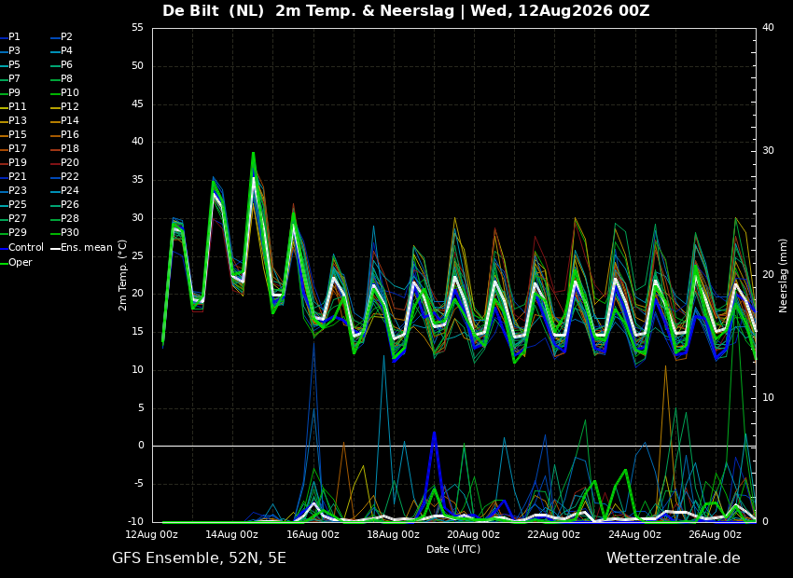Image resolution: width=793 pixels, height=578 pixels.
Task: Click the Wetterzentrale.de credit text
Action: pyautogui.click(x=674, y=558)
